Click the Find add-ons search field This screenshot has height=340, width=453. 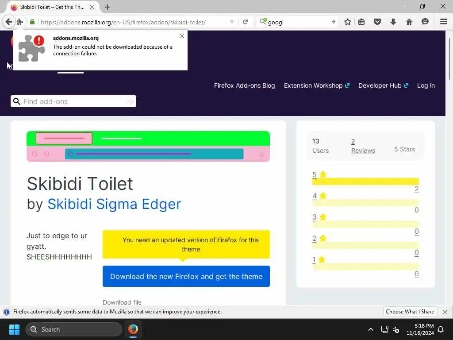[x=73, y=101]
